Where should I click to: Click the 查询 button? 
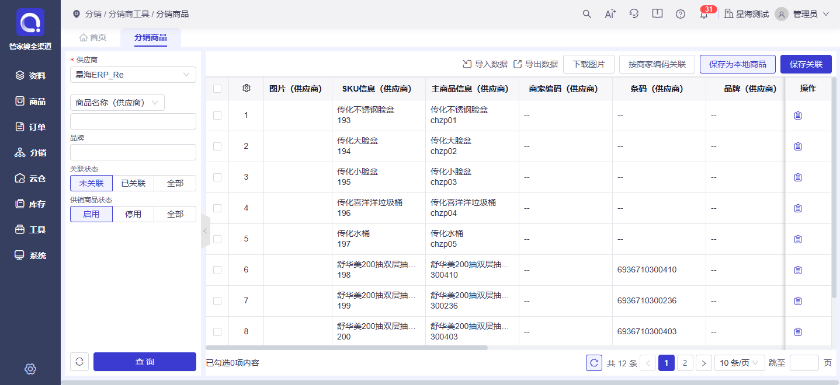coord(145,362)
